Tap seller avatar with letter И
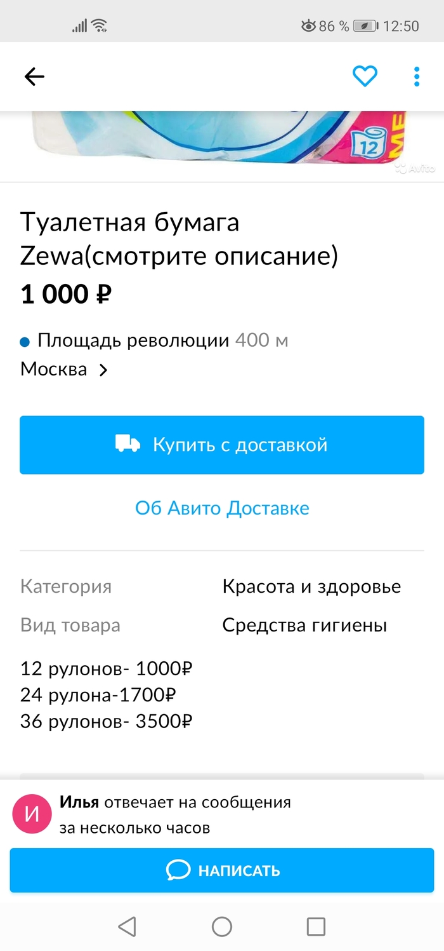The height and width of the screenshot is (951, 444). pos(32,814)
